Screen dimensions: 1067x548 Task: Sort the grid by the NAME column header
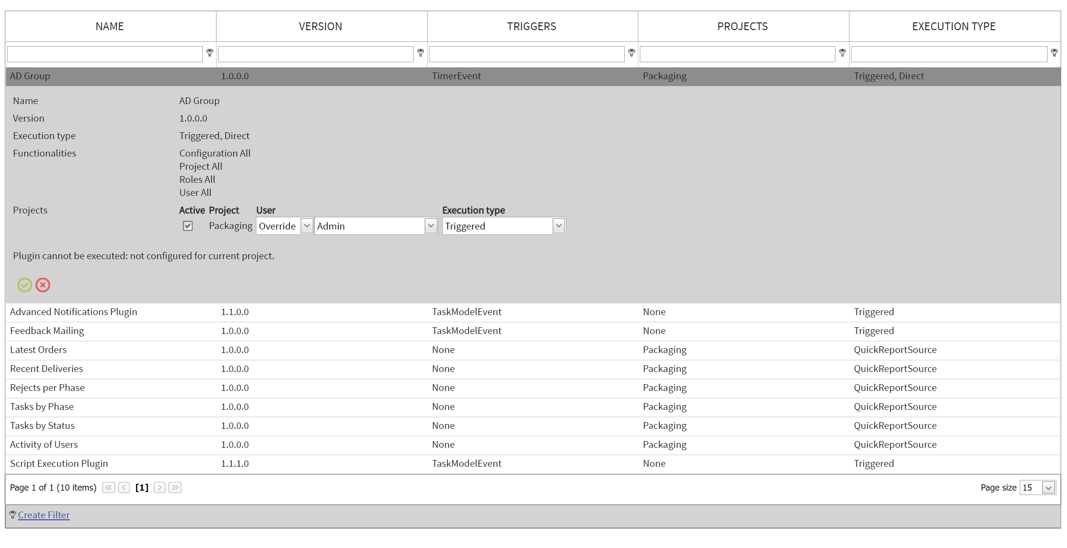pos(109,26)
